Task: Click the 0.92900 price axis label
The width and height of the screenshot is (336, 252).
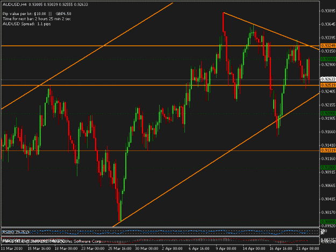Action: (328, 64)
